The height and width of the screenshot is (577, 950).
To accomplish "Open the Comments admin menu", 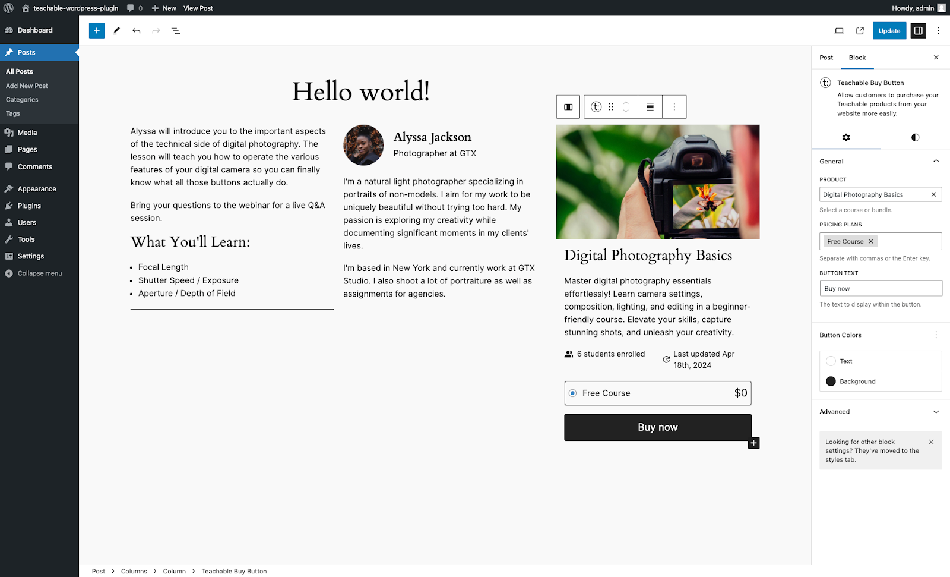I will click(39, 167).
